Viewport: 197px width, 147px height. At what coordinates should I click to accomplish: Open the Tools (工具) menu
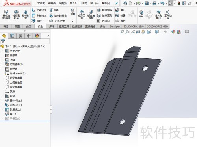coord(84,3)
